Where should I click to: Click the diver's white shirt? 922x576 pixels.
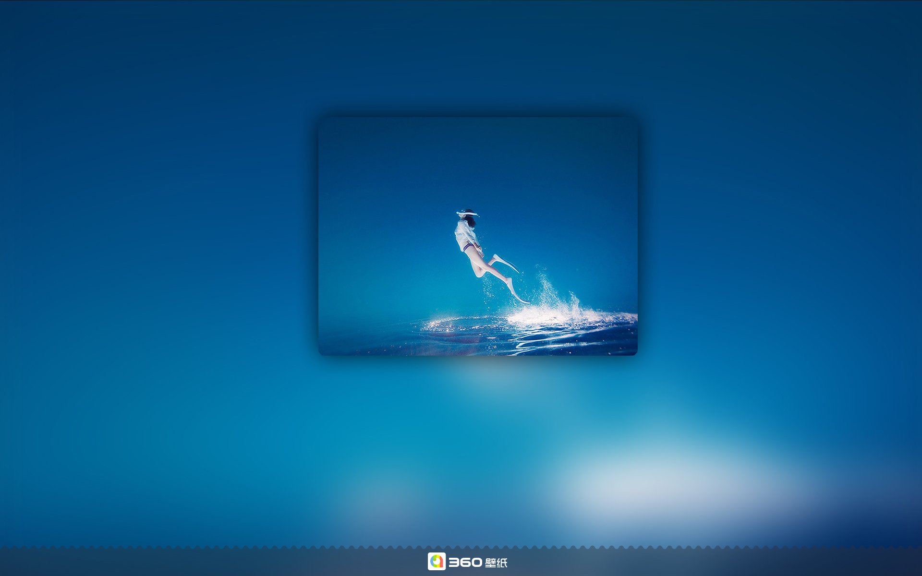tap(464, 235)
